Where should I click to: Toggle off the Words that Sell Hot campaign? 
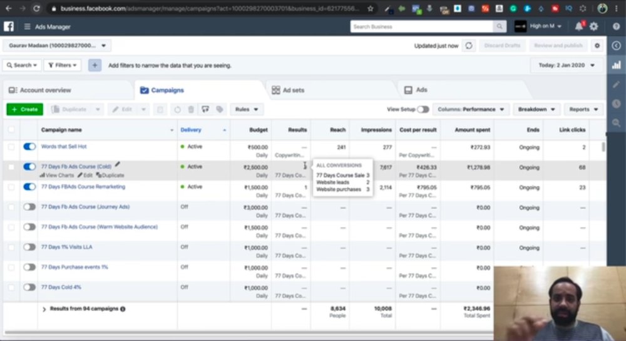pos(29,146)
